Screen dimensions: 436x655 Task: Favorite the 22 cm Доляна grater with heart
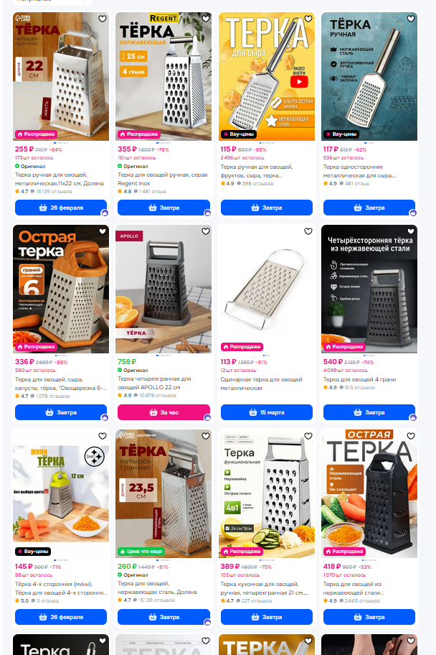click(x=103, y=19)
